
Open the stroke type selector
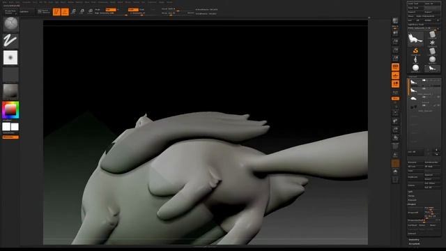coord(11,40)
